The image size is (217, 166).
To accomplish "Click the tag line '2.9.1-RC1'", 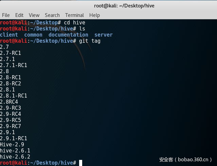I will pyautogui.click(x=14, y=138).
